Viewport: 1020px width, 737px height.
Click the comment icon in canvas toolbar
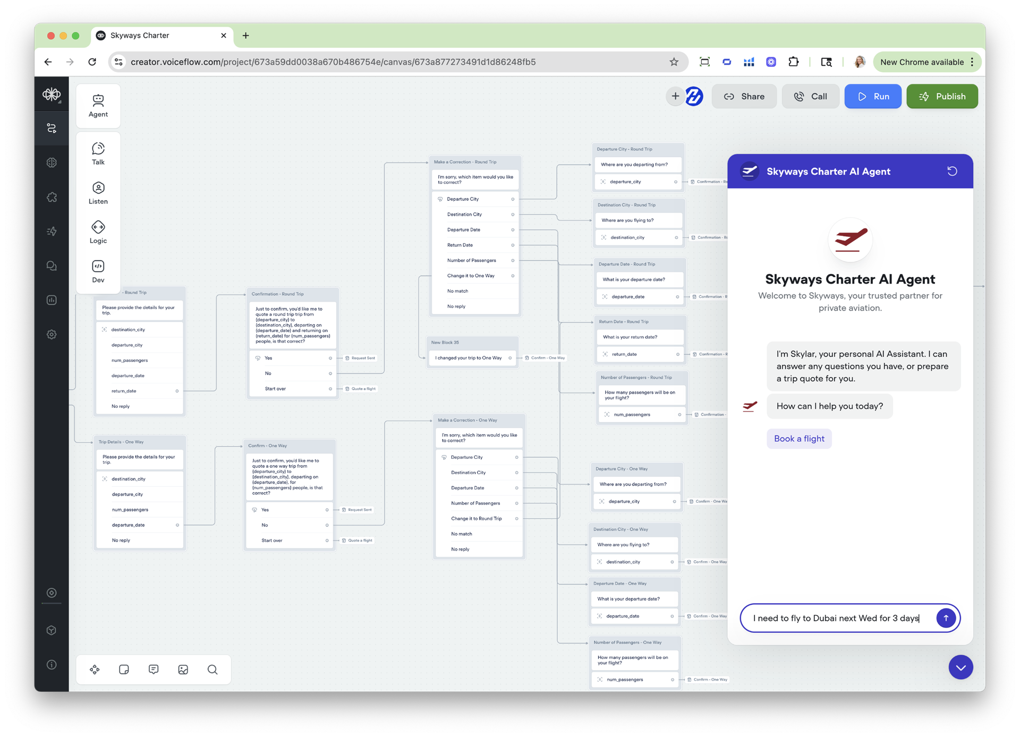(x=154, y=670)
